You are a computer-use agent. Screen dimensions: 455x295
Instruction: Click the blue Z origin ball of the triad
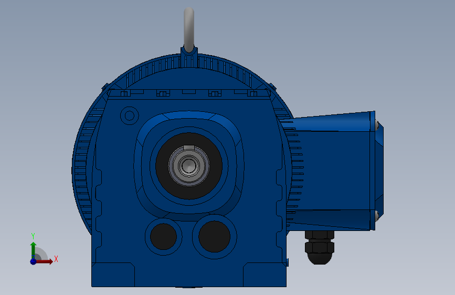click(34, 261)
